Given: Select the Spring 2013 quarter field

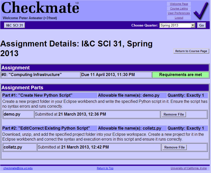Looking at the screenshot, I should point(175,25).
